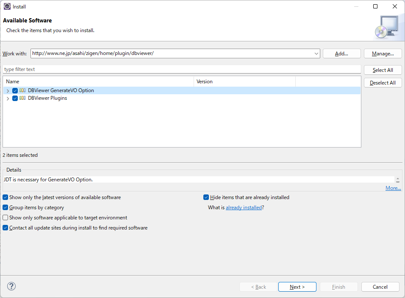Open the Work with dropdown arrow
This screenshot has height=298, width=405.
pyautogui.click(x=316, y=54)
